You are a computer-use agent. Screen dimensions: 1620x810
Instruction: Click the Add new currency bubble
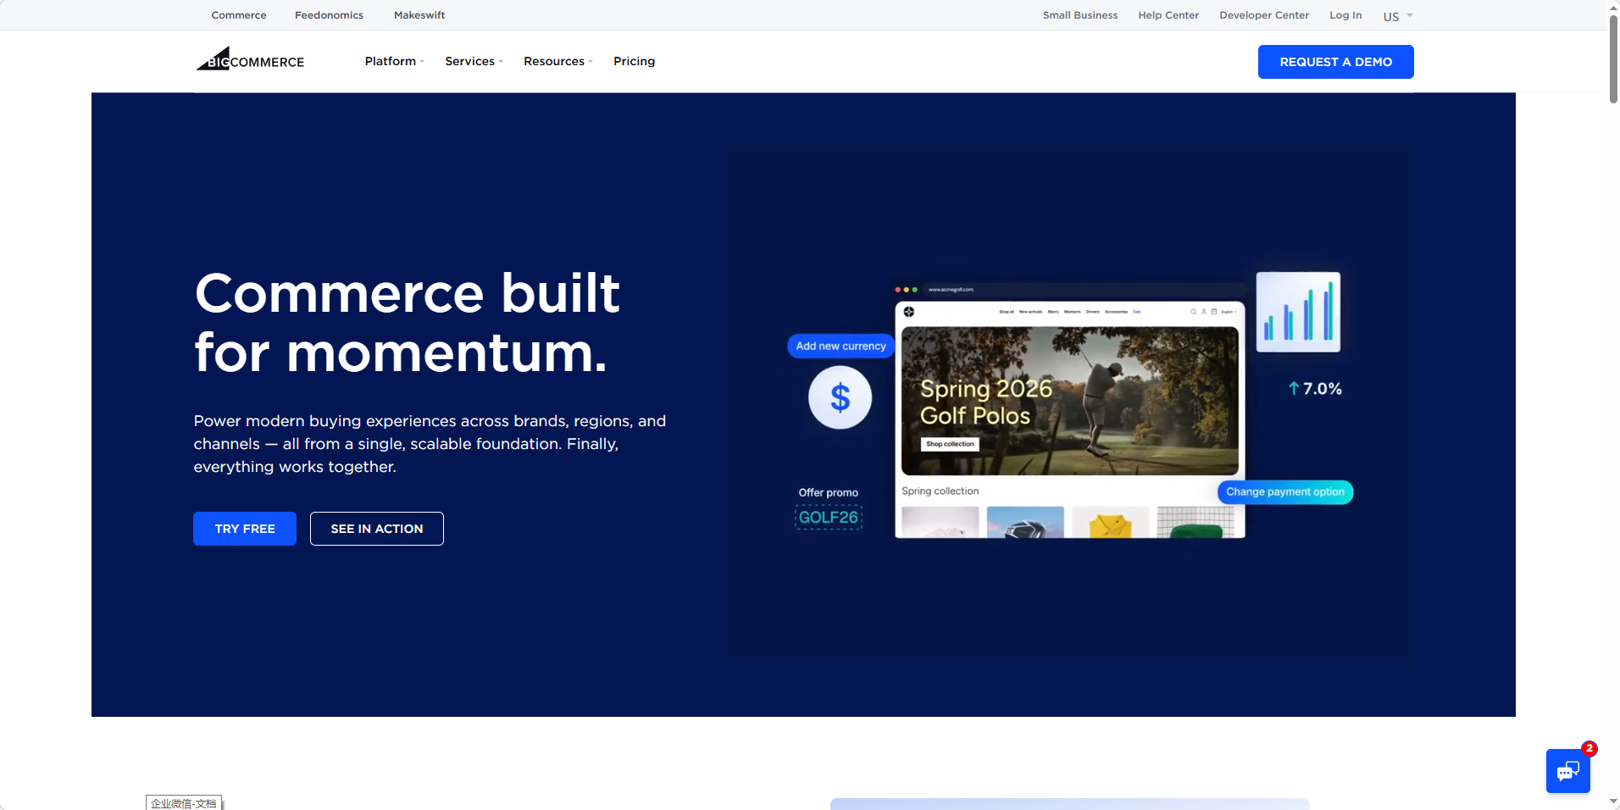(841, 346)
